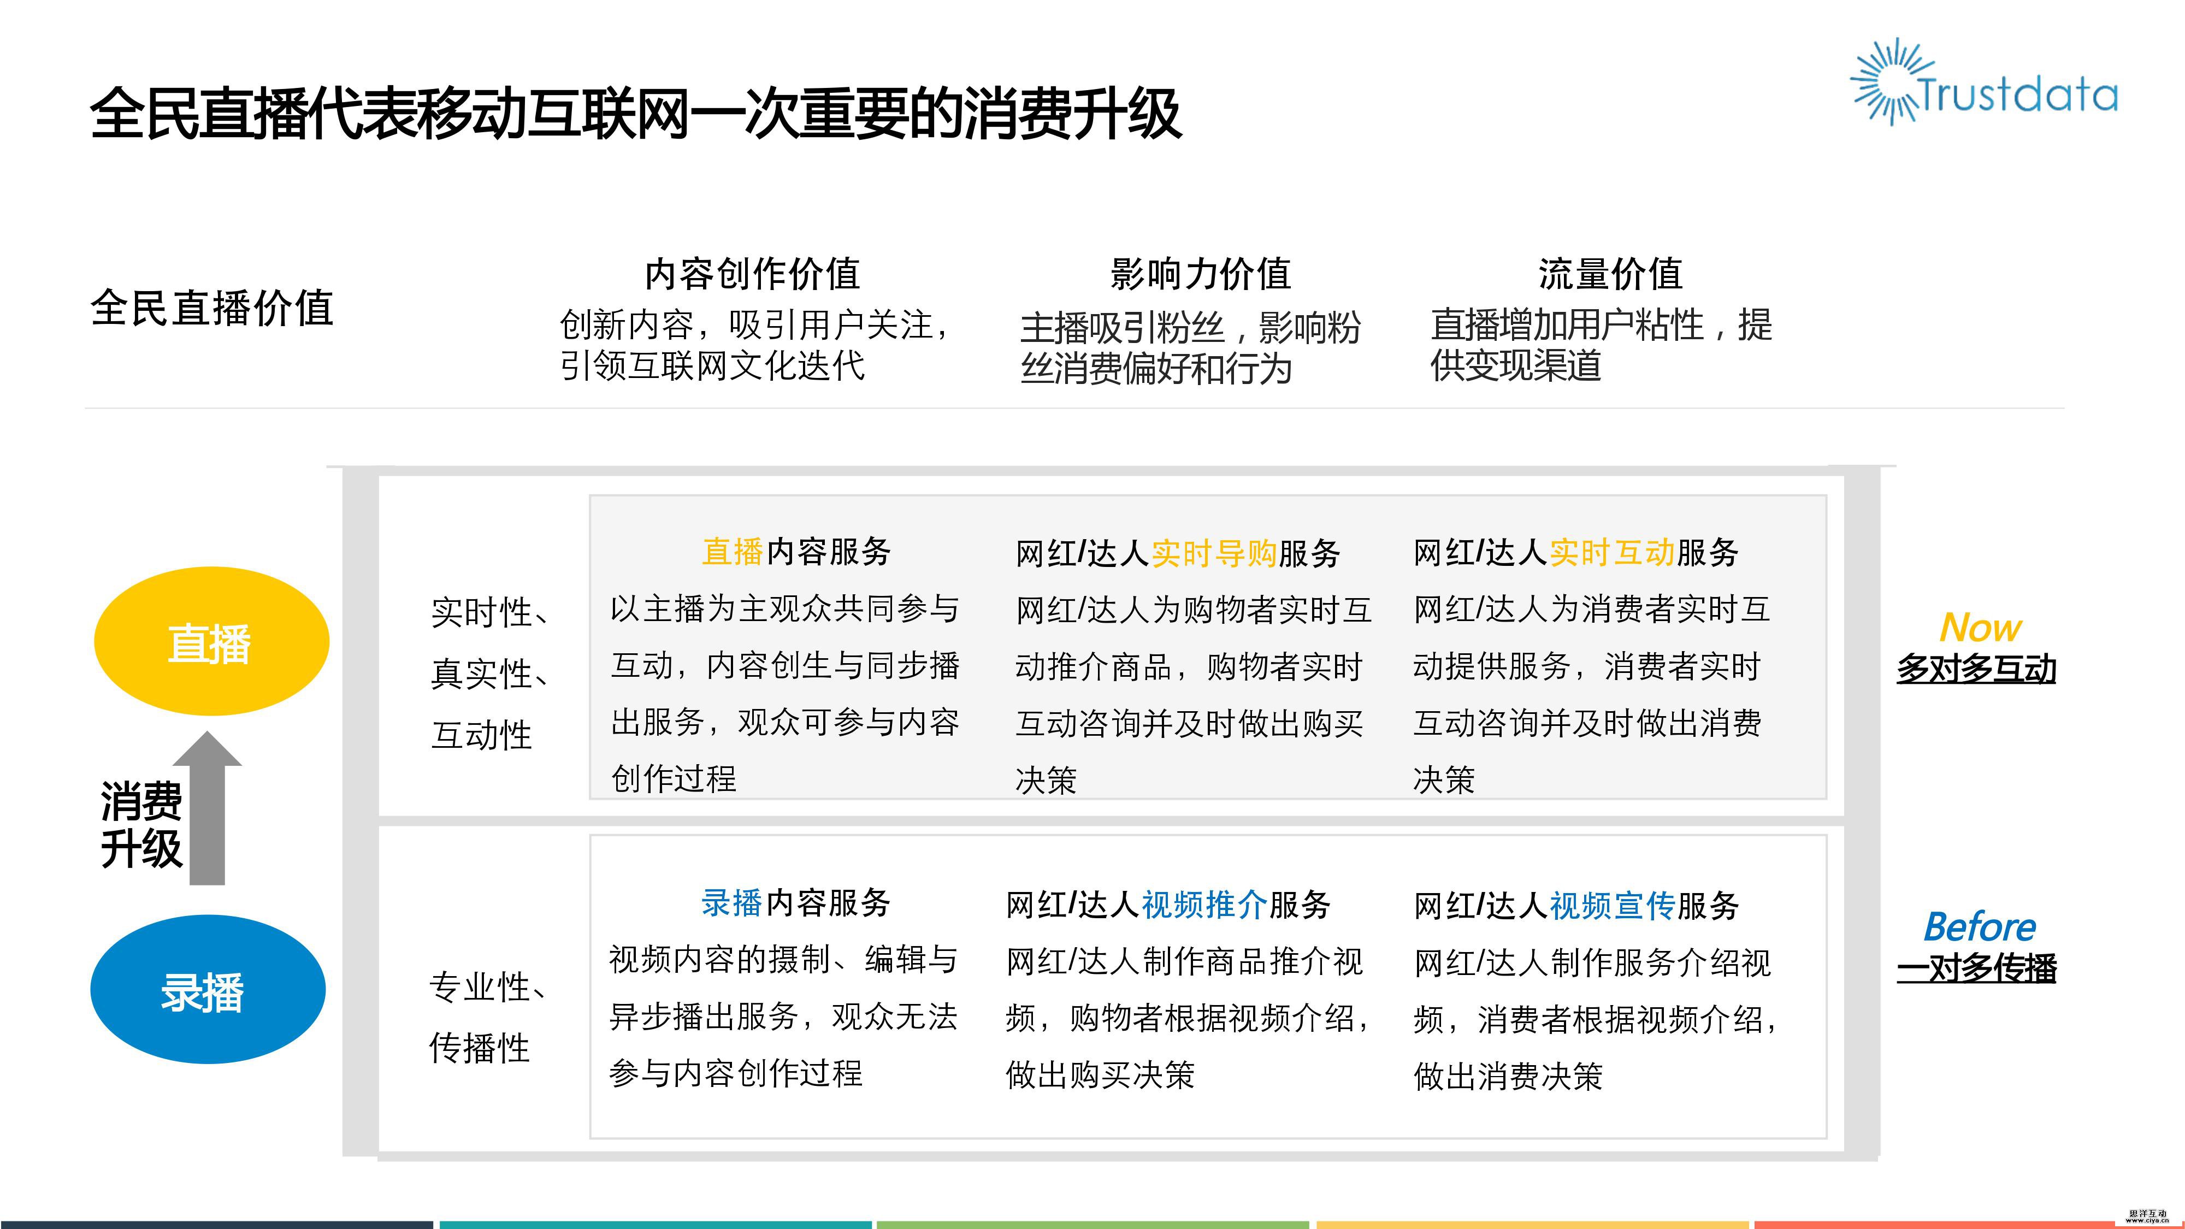
Task: Expand the 实时性、真实性、互动性 section
Action: (x=487, y=674)
